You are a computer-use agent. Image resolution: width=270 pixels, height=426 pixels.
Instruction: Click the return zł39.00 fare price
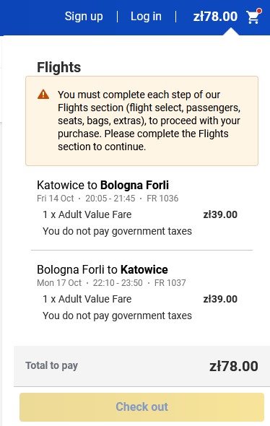(x=220, y=299)
